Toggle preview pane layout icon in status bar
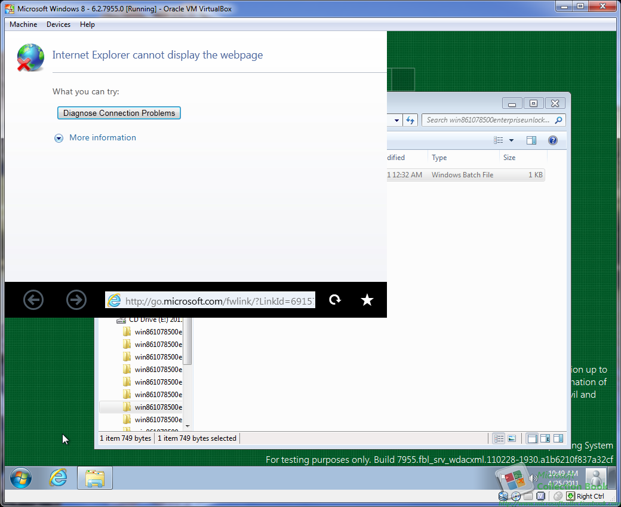 click(558, 438)
